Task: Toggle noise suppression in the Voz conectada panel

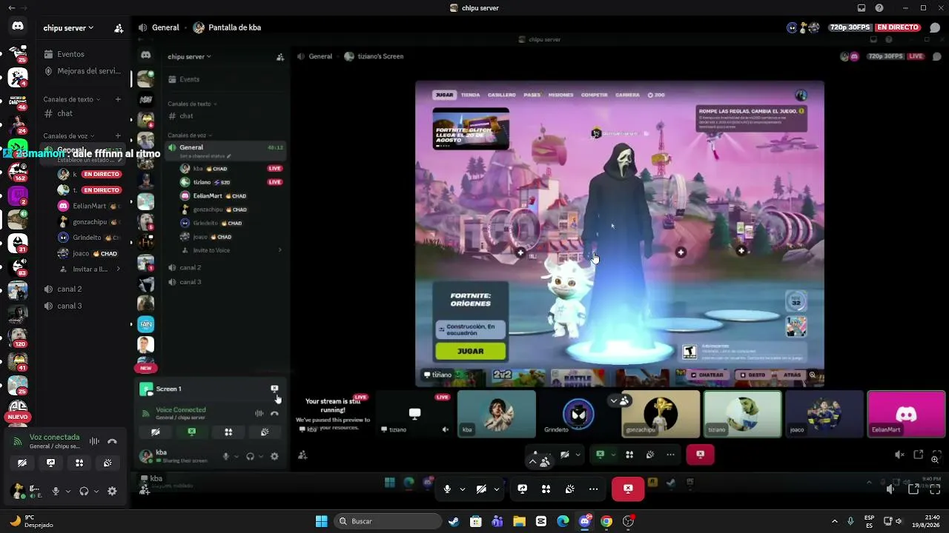Action: pyautogui.click(x=94, y=441)
